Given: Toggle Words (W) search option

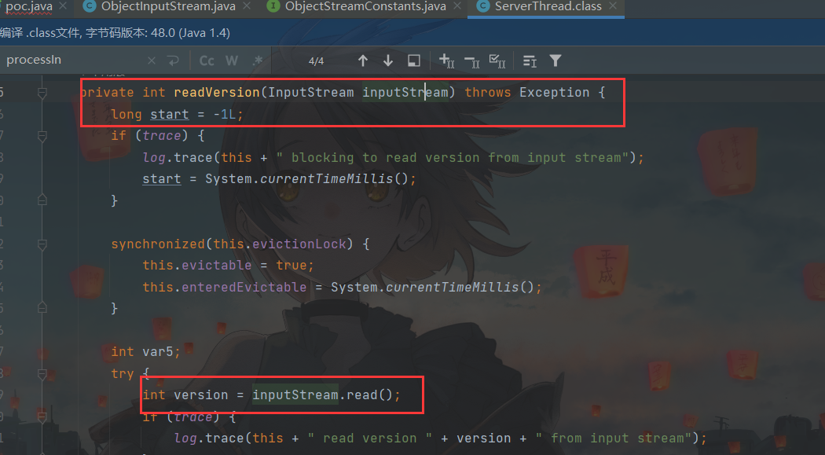Looking at the screenshot, I should (232, 61).
